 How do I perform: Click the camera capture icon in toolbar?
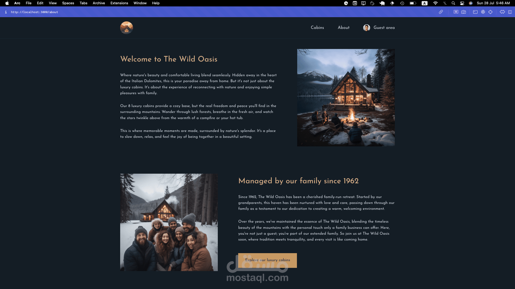(464, 12)
